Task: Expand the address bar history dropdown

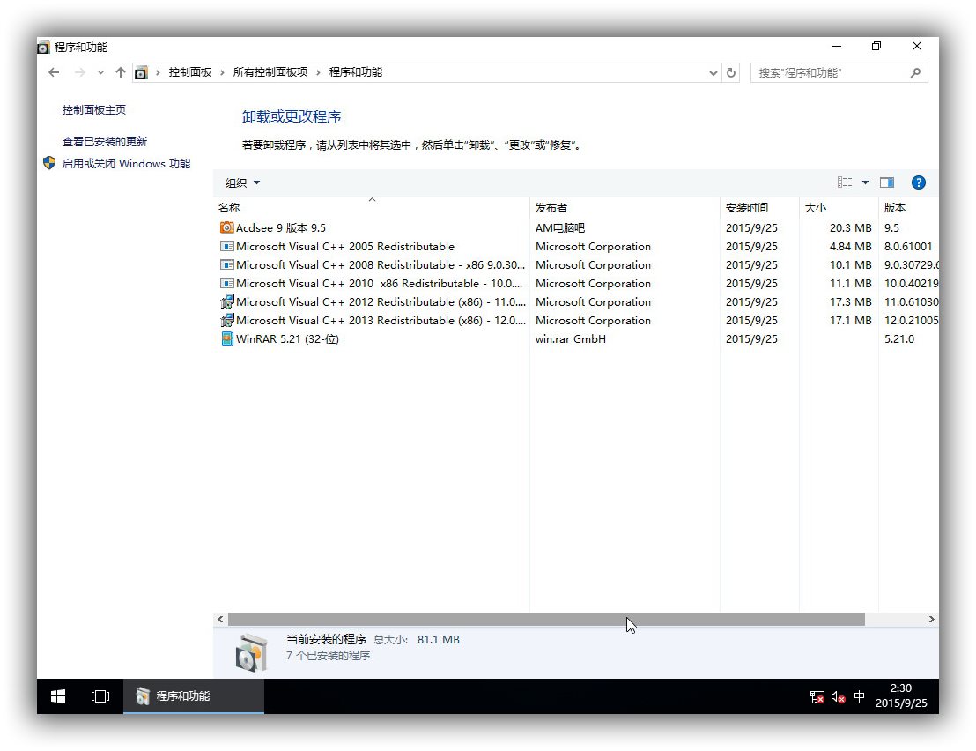Action: point(714,73)
